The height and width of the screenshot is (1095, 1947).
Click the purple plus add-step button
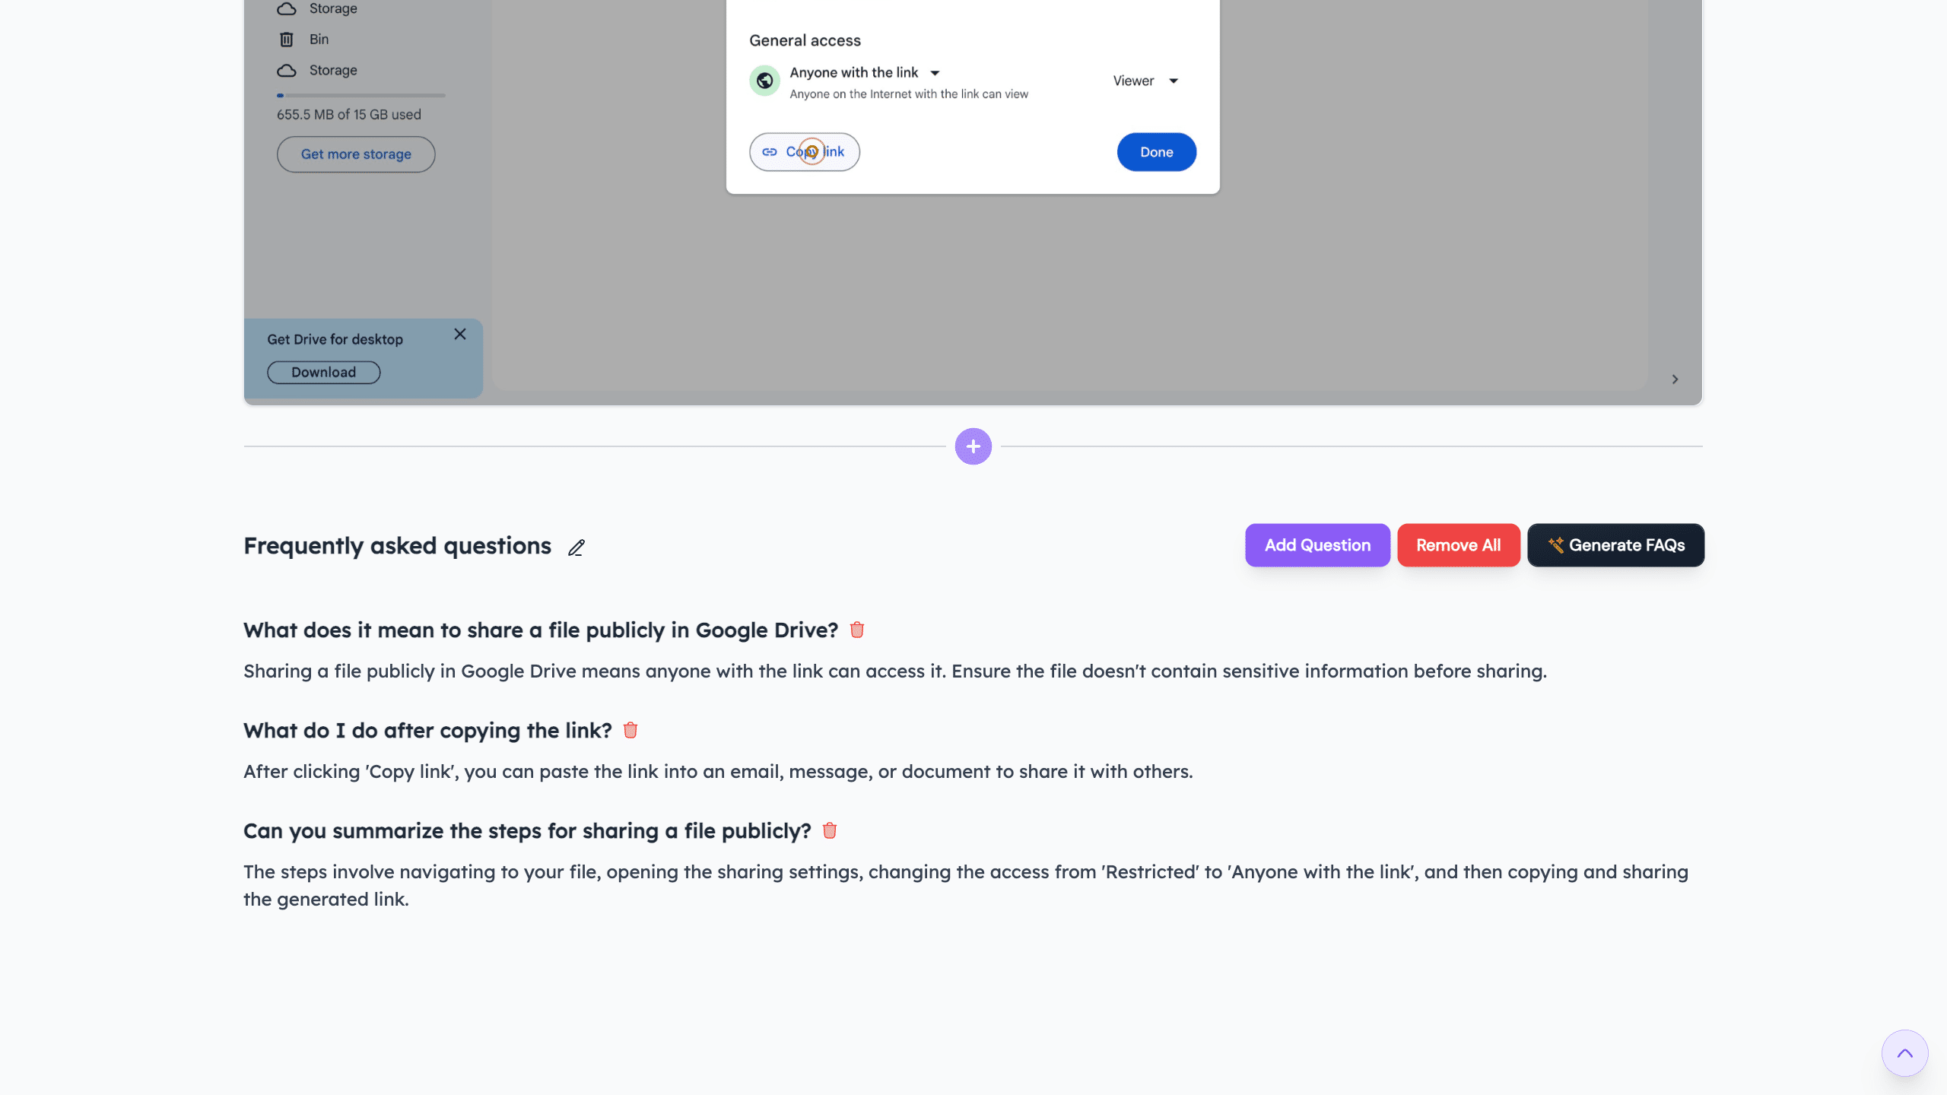click(973, 446)
